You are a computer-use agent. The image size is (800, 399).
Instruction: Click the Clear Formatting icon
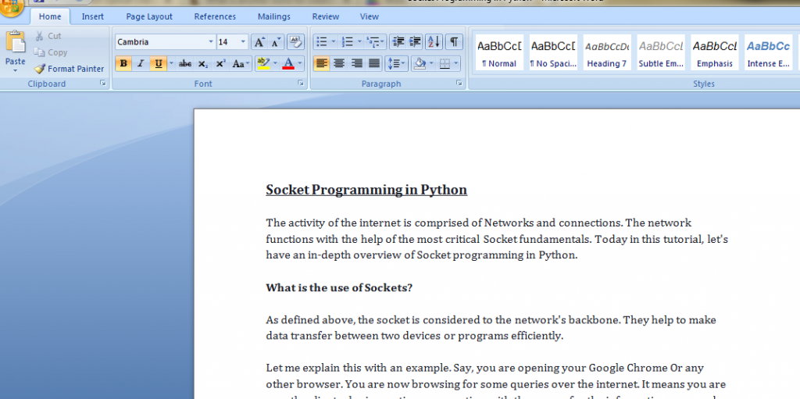click(x=295, y=42)
